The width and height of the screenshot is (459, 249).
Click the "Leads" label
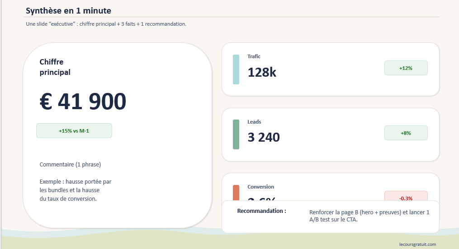(254, 122)
